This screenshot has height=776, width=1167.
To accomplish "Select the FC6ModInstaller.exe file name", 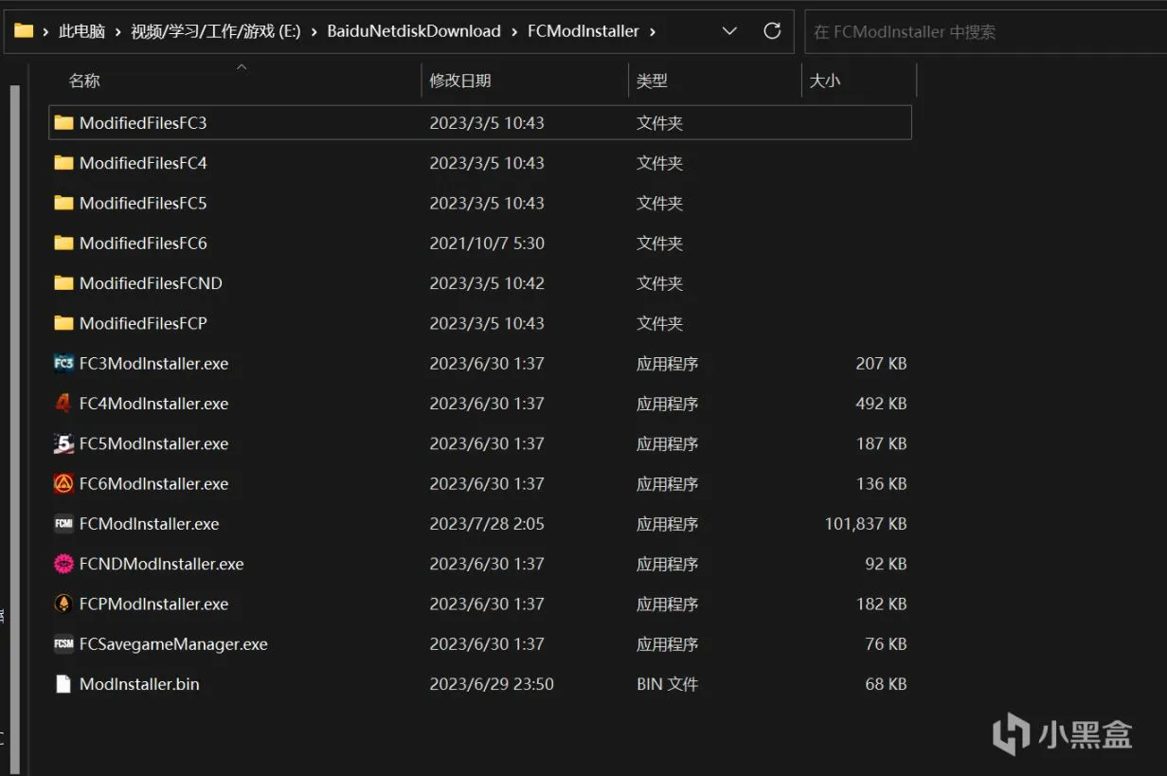I will (153, 483).
